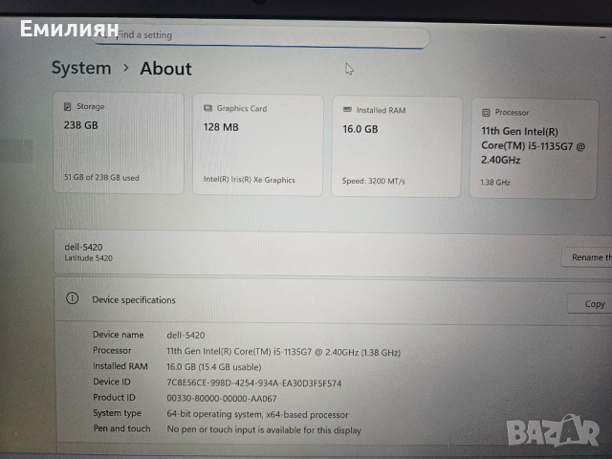Click the 'Installed RAM' specification label
Viewport: 612px width, 459px height.
click(x=120, y=366)
